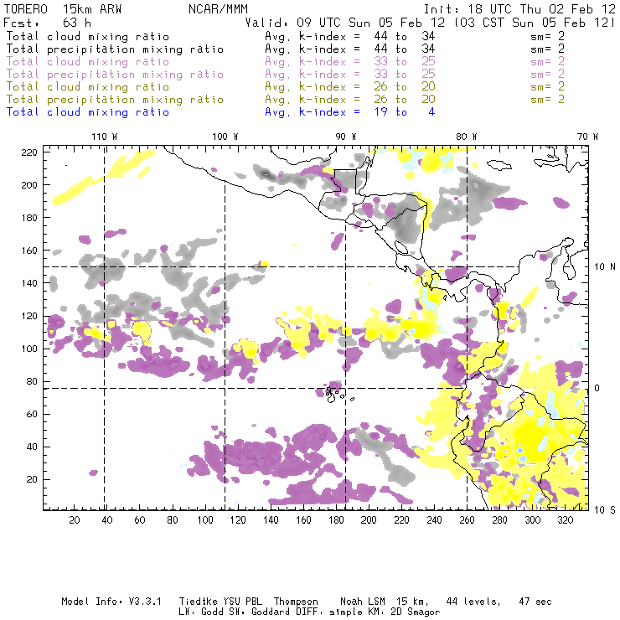The height and width of the screenshot is (620, 620).
Task: Click the blue "Avg. k-index = 19 to 4" text
Action: click(x=350, y=112)
